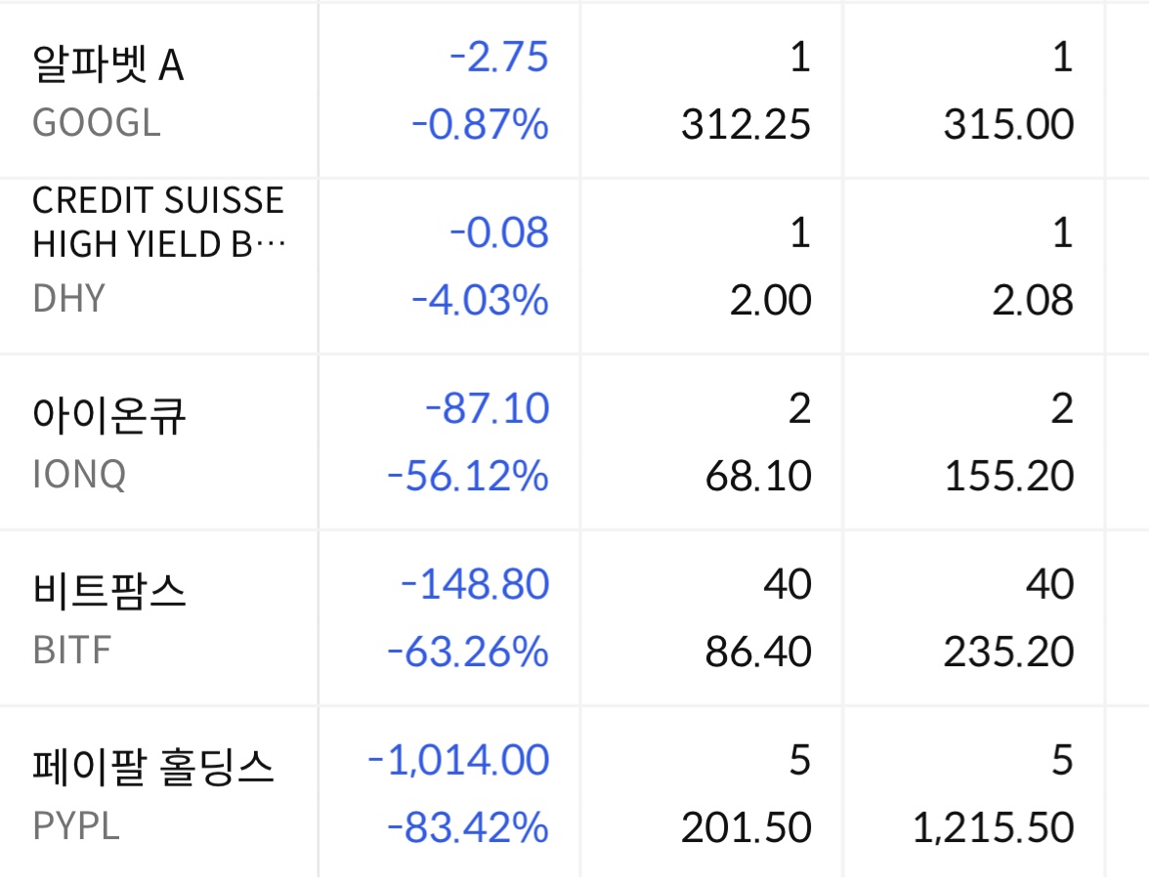Tap the DHY ticker label
Screen dimensions: 1152x885
tap(68, 299)
